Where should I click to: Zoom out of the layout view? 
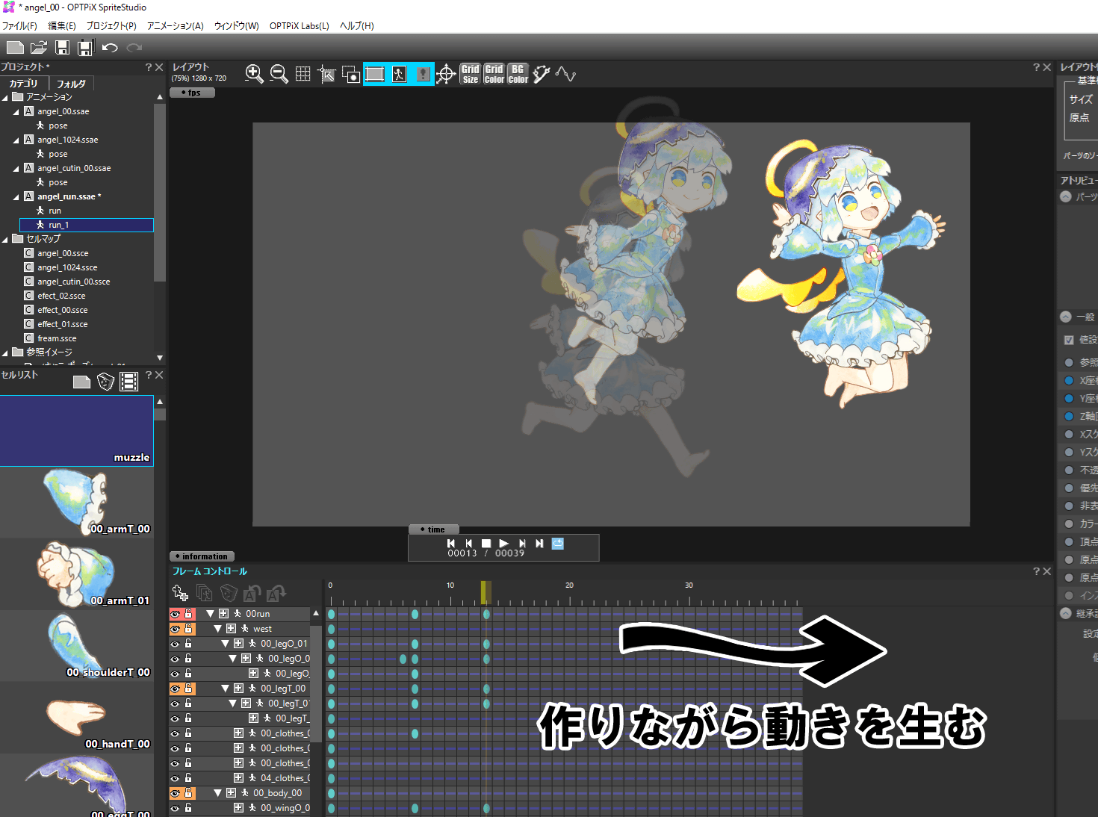pyautogui.click(x=279, y=74)
